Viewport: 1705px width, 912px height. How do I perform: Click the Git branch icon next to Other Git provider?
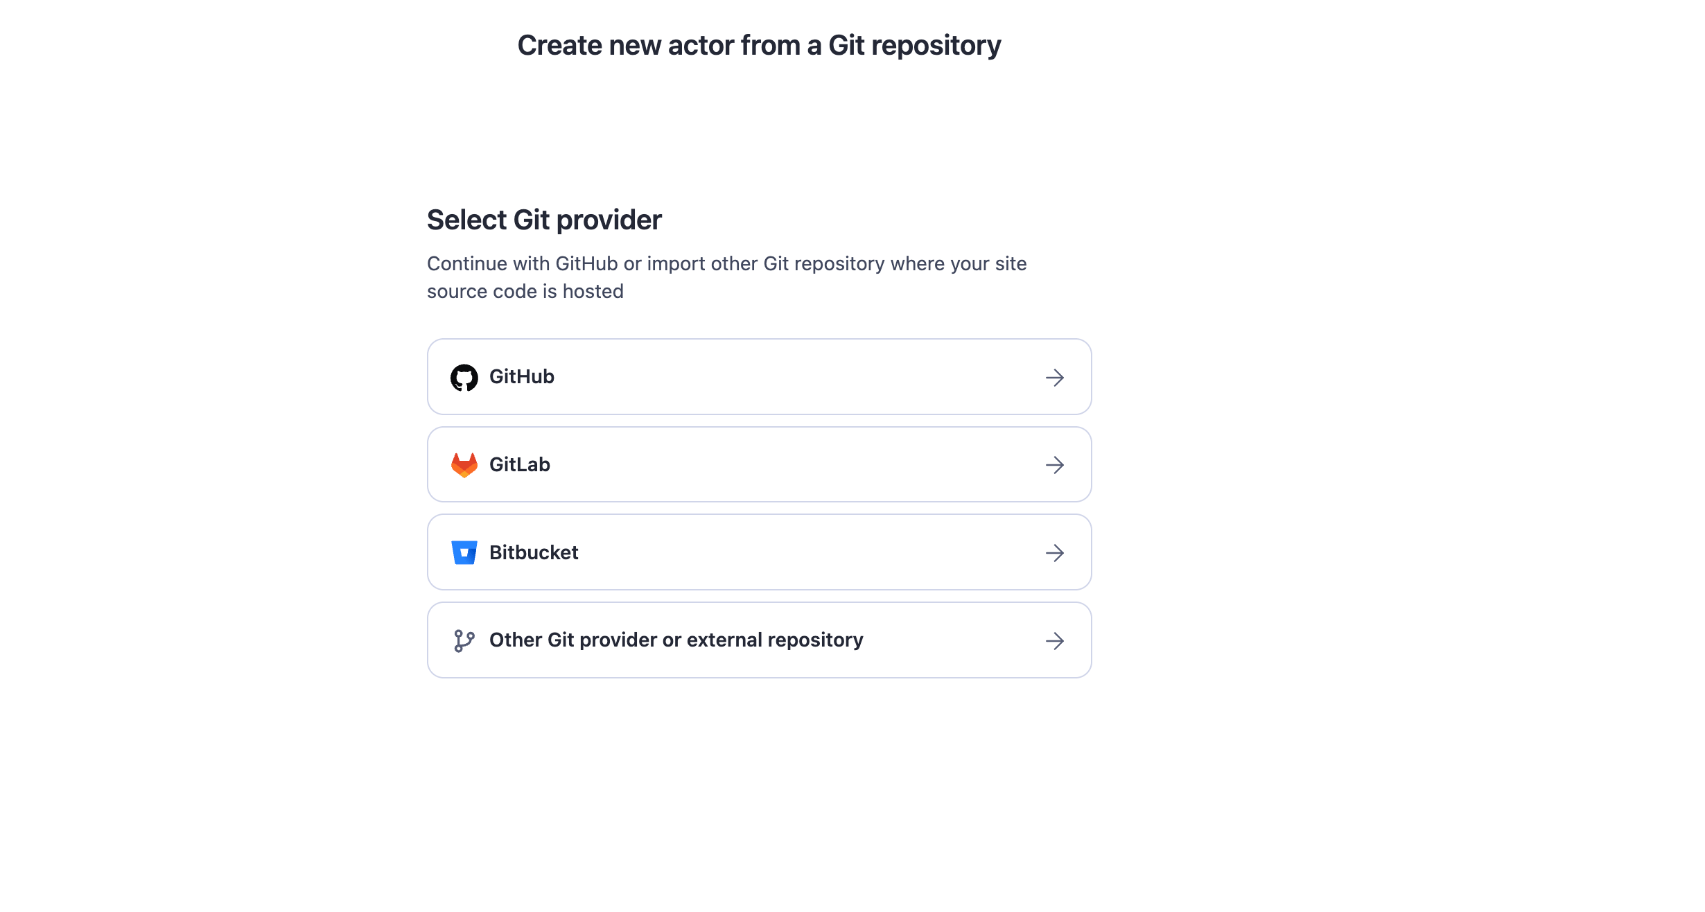(x=465, y=640)
